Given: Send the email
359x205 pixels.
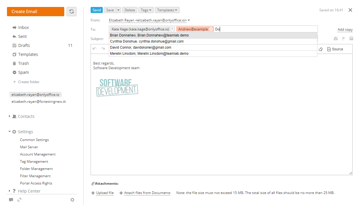Looking at the screenshot, I should click(97, 10).
